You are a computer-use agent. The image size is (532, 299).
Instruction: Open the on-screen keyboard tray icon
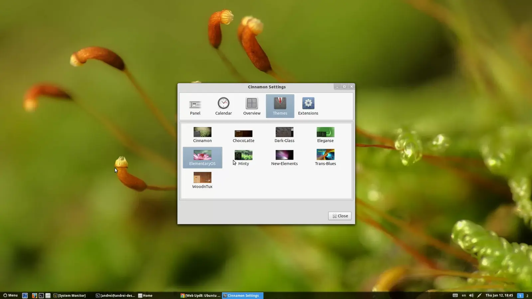click(x=455, y=295)
